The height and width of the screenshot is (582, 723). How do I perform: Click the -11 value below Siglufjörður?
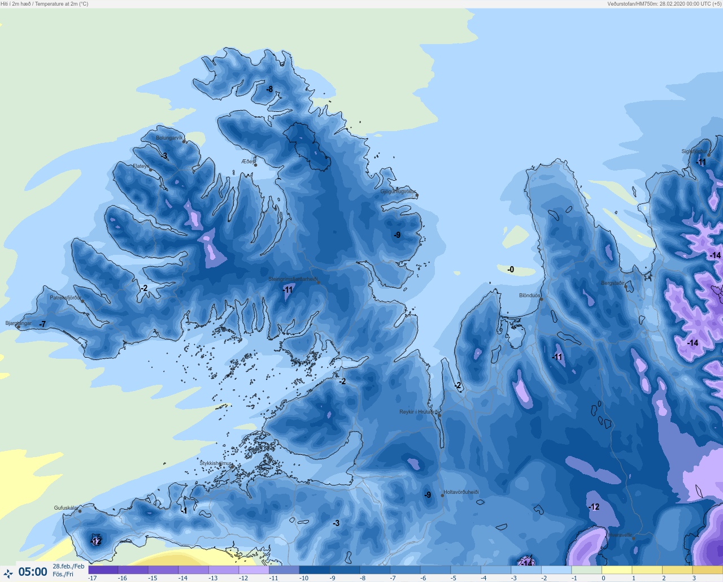tap(701, 162)
